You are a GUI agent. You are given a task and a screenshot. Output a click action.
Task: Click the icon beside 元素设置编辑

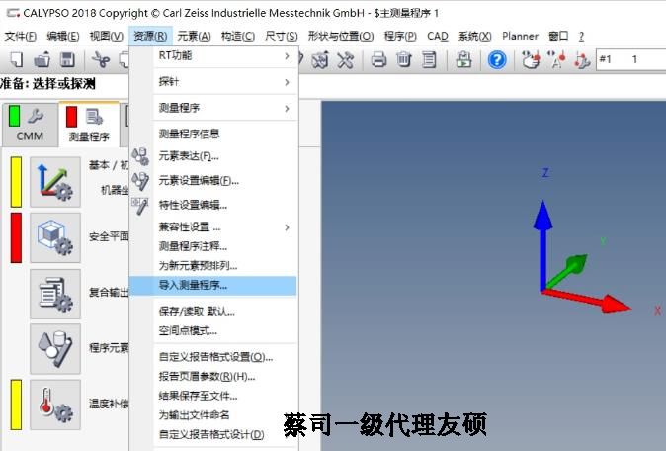pos(140,181)
